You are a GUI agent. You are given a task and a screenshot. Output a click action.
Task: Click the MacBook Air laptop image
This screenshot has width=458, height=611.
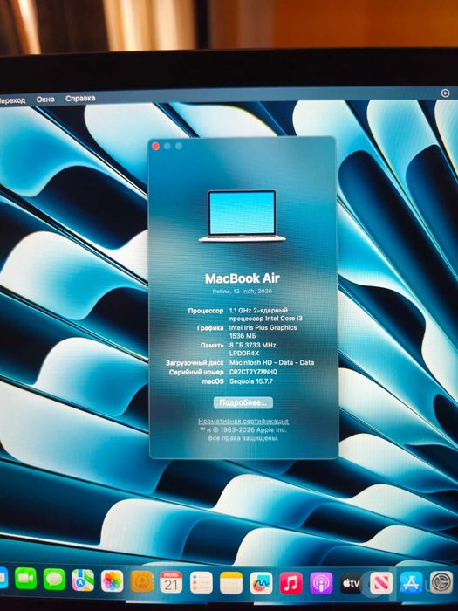(x=243, y=216)
